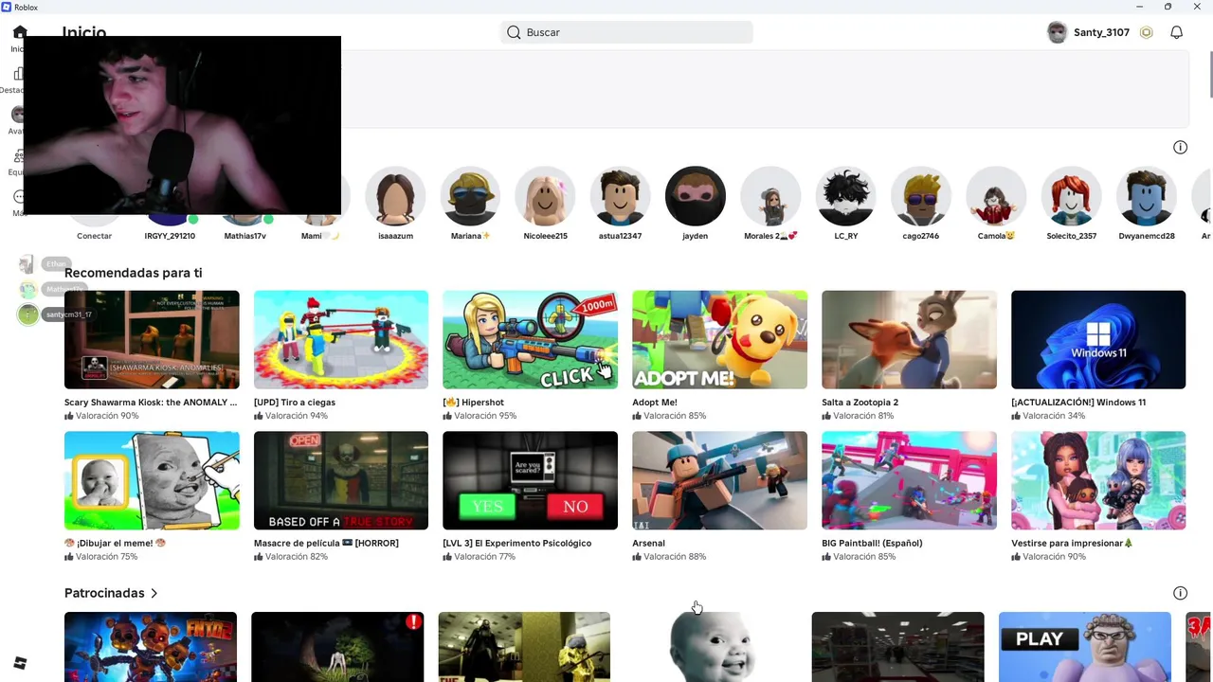Click info icon above friends list

click(1180, 147)
